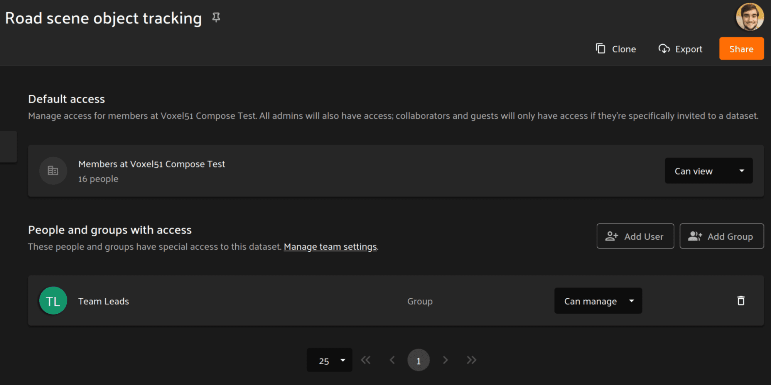Click the Group type label
The height and width of the screenshot is (385, 771).
pos(420,301)
